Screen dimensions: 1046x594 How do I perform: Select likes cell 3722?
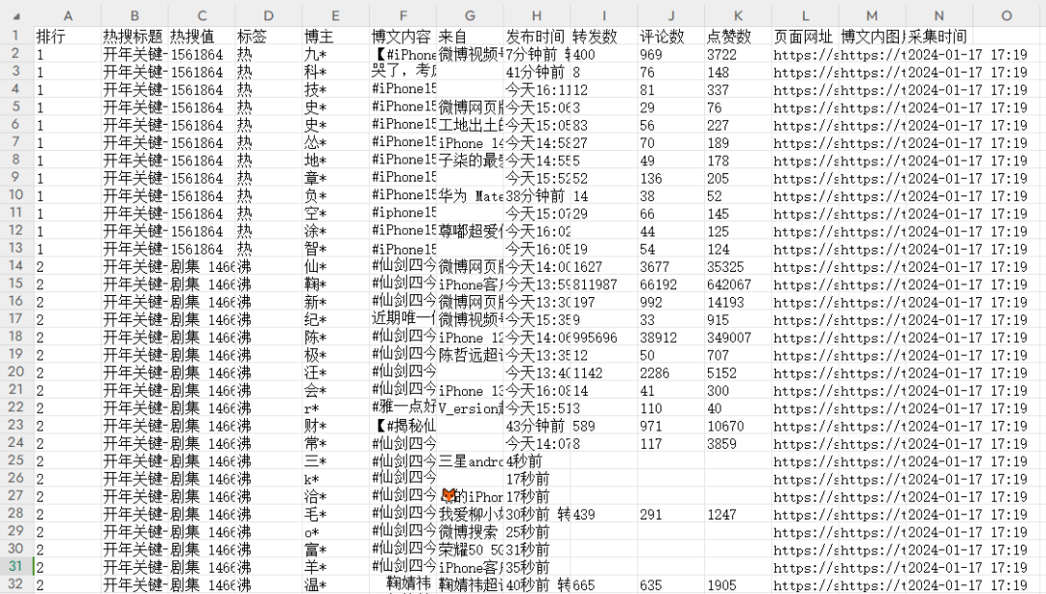point(738,54)
